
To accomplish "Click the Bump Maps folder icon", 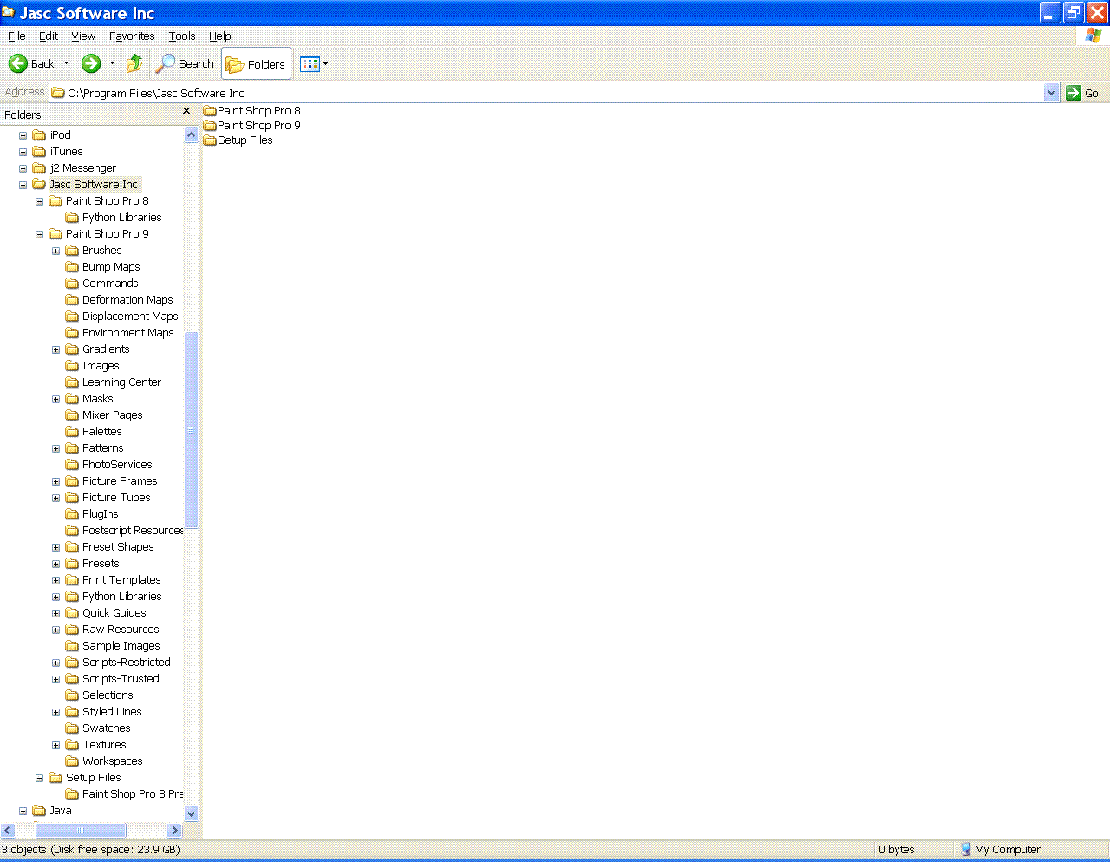I will (x=72, y=267).
